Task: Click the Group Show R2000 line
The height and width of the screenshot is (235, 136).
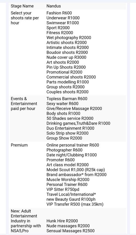Action: (64, 138)
